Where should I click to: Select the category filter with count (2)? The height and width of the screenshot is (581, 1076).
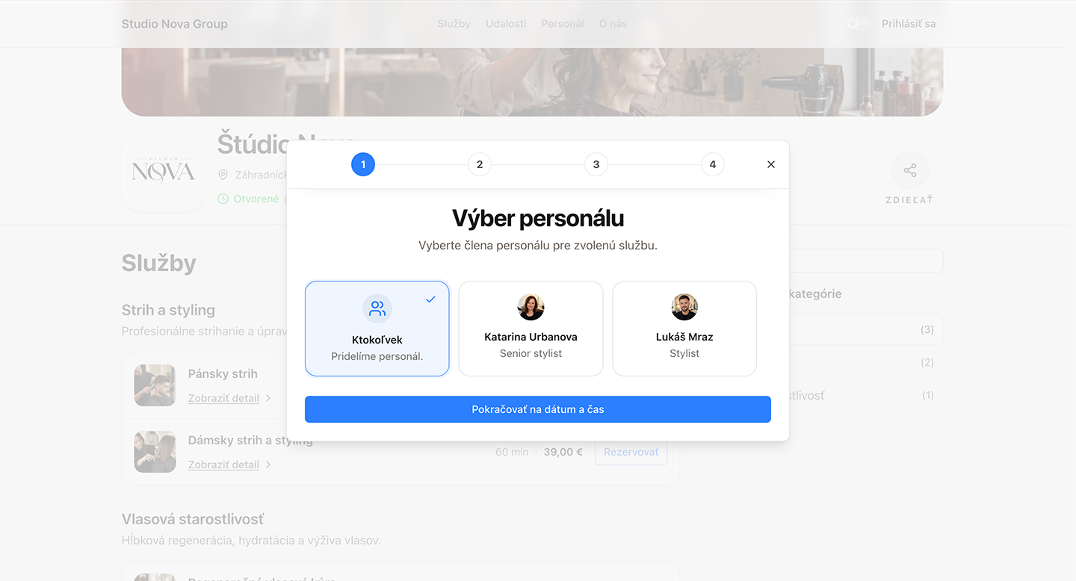click(866, 362)
